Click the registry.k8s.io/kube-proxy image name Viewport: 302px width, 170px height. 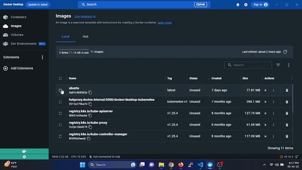coord(88,123)
